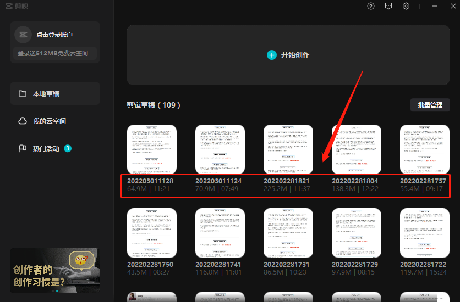
Task: Open draft thumbnail 202202281722
Action: click(424, 233)
